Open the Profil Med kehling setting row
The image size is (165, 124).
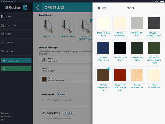click(x=66, y=60)
